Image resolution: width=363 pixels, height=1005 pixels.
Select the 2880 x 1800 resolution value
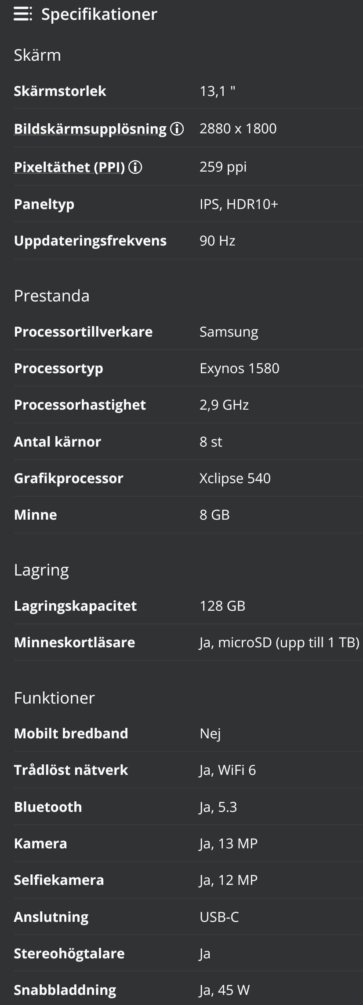pos(238,128)
